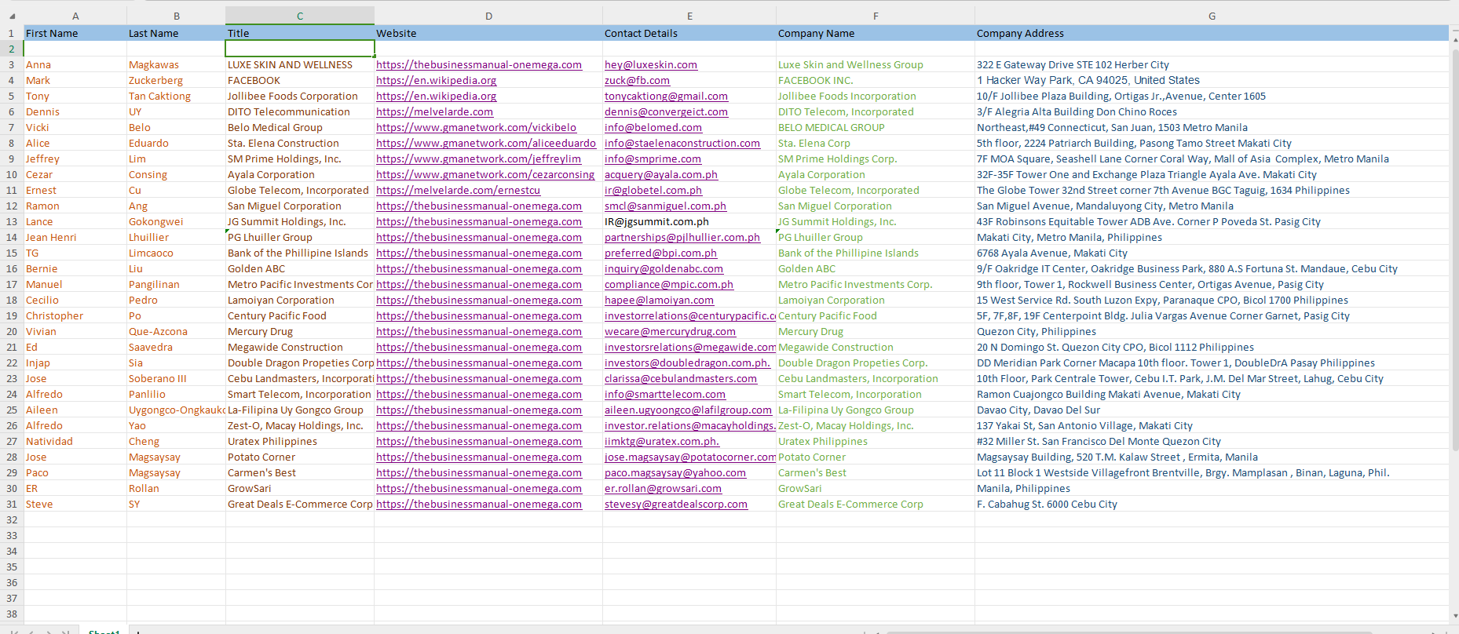Select the "Company Name" header cell
Image resolution: width=1459 pixels, height=634 pixels.
(876, 33)
